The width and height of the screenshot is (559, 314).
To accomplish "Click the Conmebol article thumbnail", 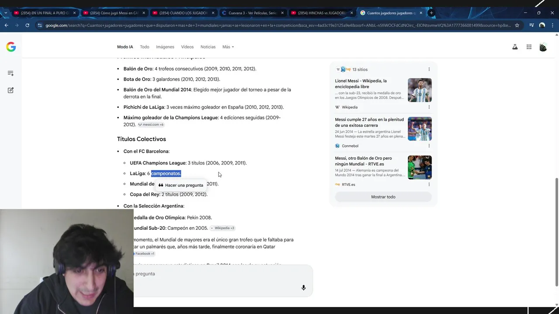I will point(420,129).
